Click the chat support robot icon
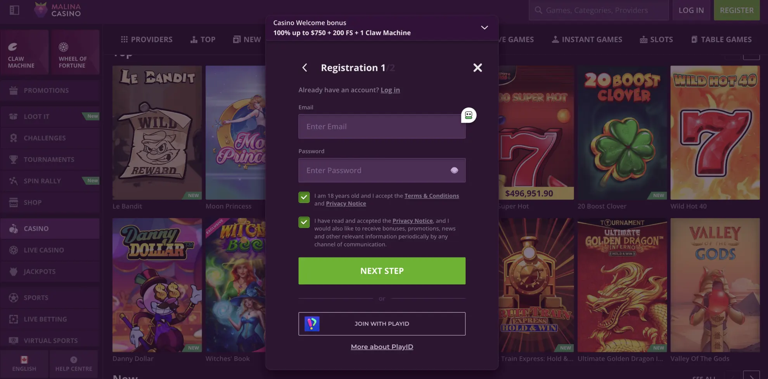This screenshot has height=379, width=768. coord(469,115)
